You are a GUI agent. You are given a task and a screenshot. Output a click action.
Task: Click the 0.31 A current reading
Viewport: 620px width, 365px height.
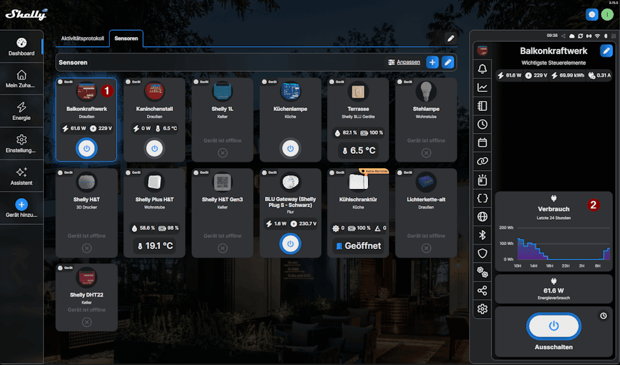(x=599, y=75)
